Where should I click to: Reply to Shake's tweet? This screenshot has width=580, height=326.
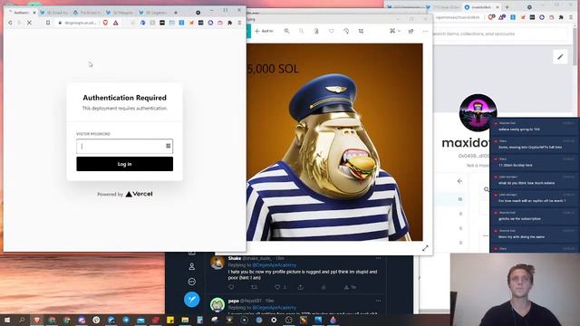(x=232, y=287)
